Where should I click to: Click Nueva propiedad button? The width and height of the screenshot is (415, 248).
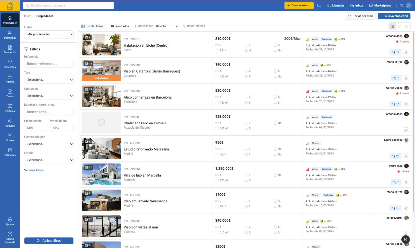coord(394,16)
